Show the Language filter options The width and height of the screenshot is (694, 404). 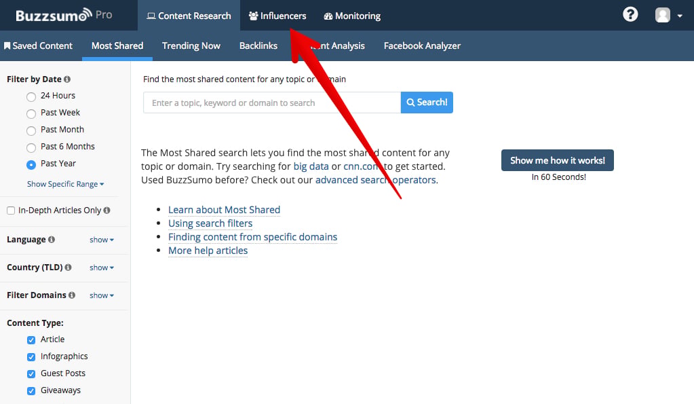click(x=102, y=240)
